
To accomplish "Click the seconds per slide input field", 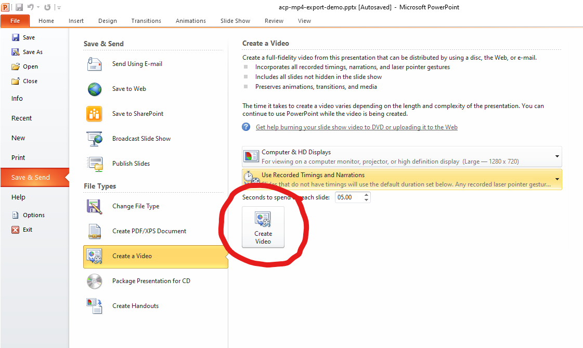I will point(348,197).
